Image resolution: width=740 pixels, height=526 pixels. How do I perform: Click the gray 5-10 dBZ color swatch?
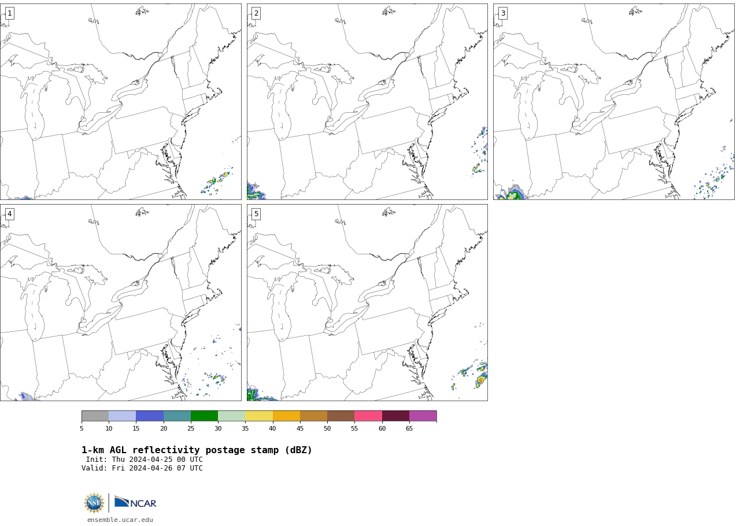95,416
